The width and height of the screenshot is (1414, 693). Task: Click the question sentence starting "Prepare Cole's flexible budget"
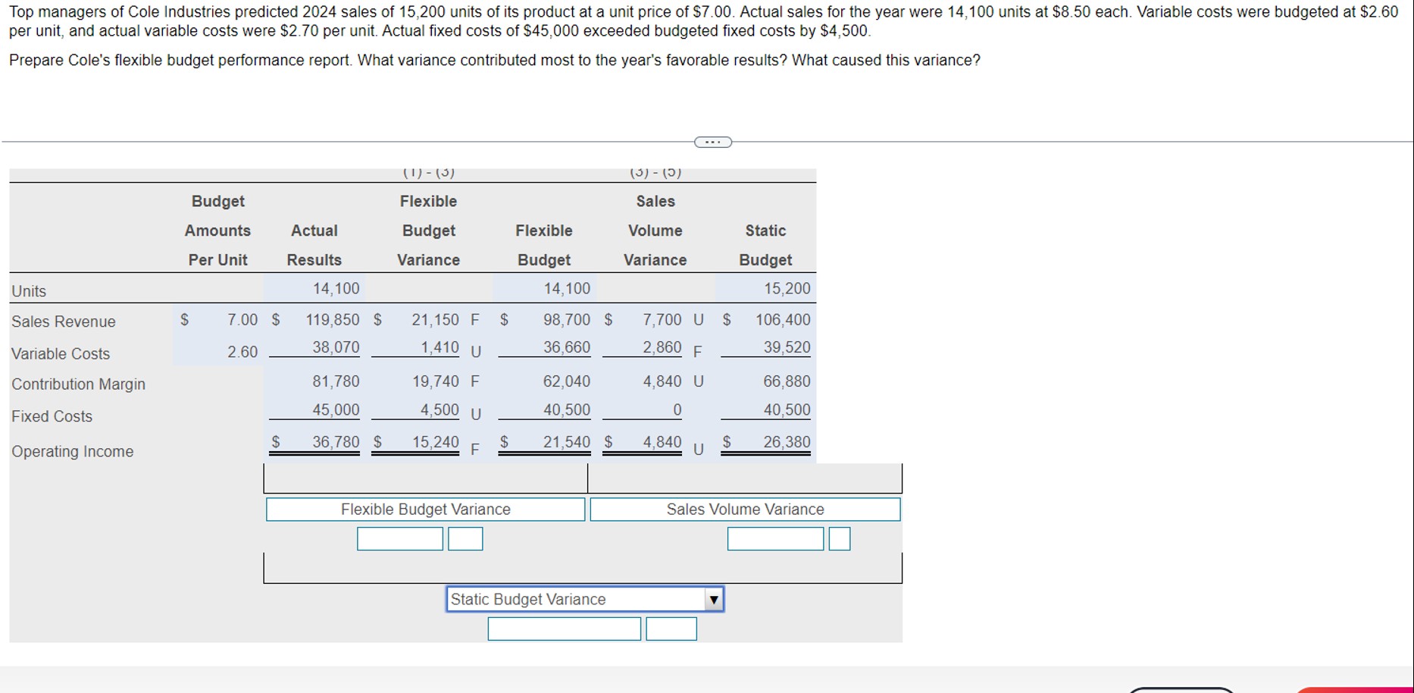495,61
